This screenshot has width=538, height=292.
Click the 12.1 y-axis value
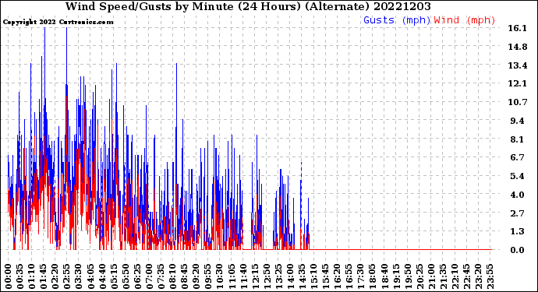click(518, 83)
